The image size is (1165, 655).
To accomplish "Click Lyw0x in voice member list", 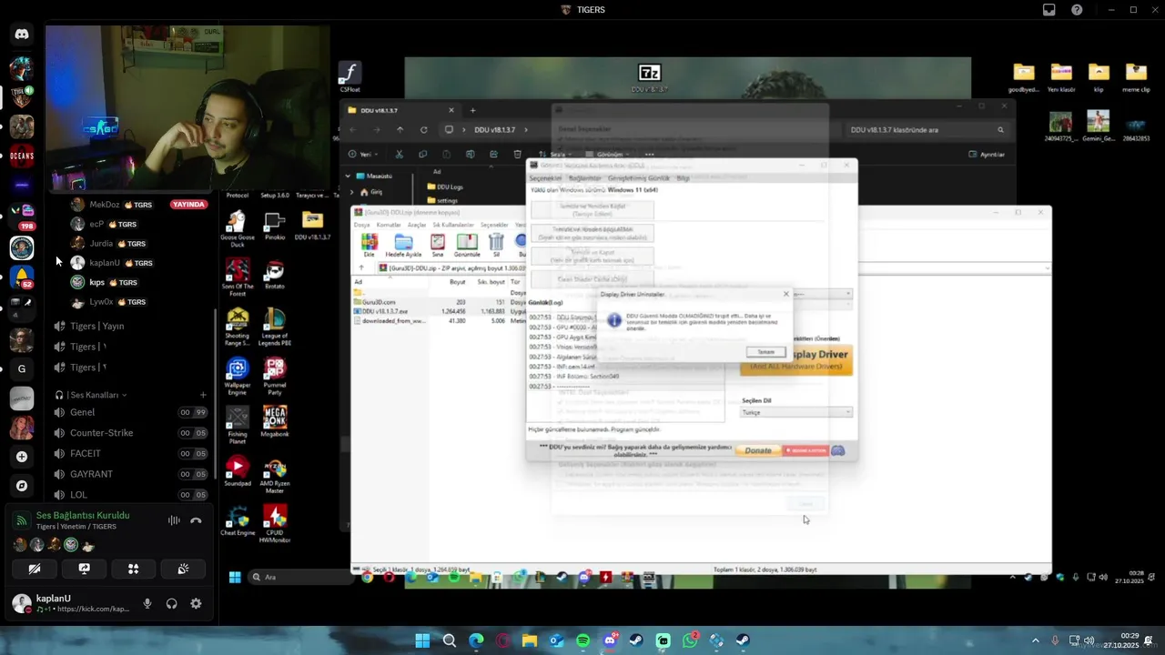I will point(140,302).
